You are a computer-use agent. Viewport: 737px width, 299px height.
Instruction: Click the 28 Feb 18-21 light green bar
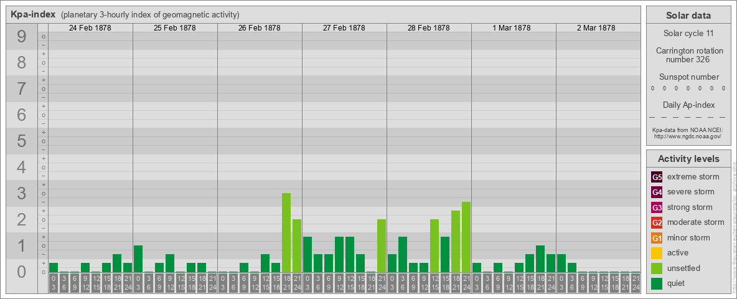click(456, 242)
